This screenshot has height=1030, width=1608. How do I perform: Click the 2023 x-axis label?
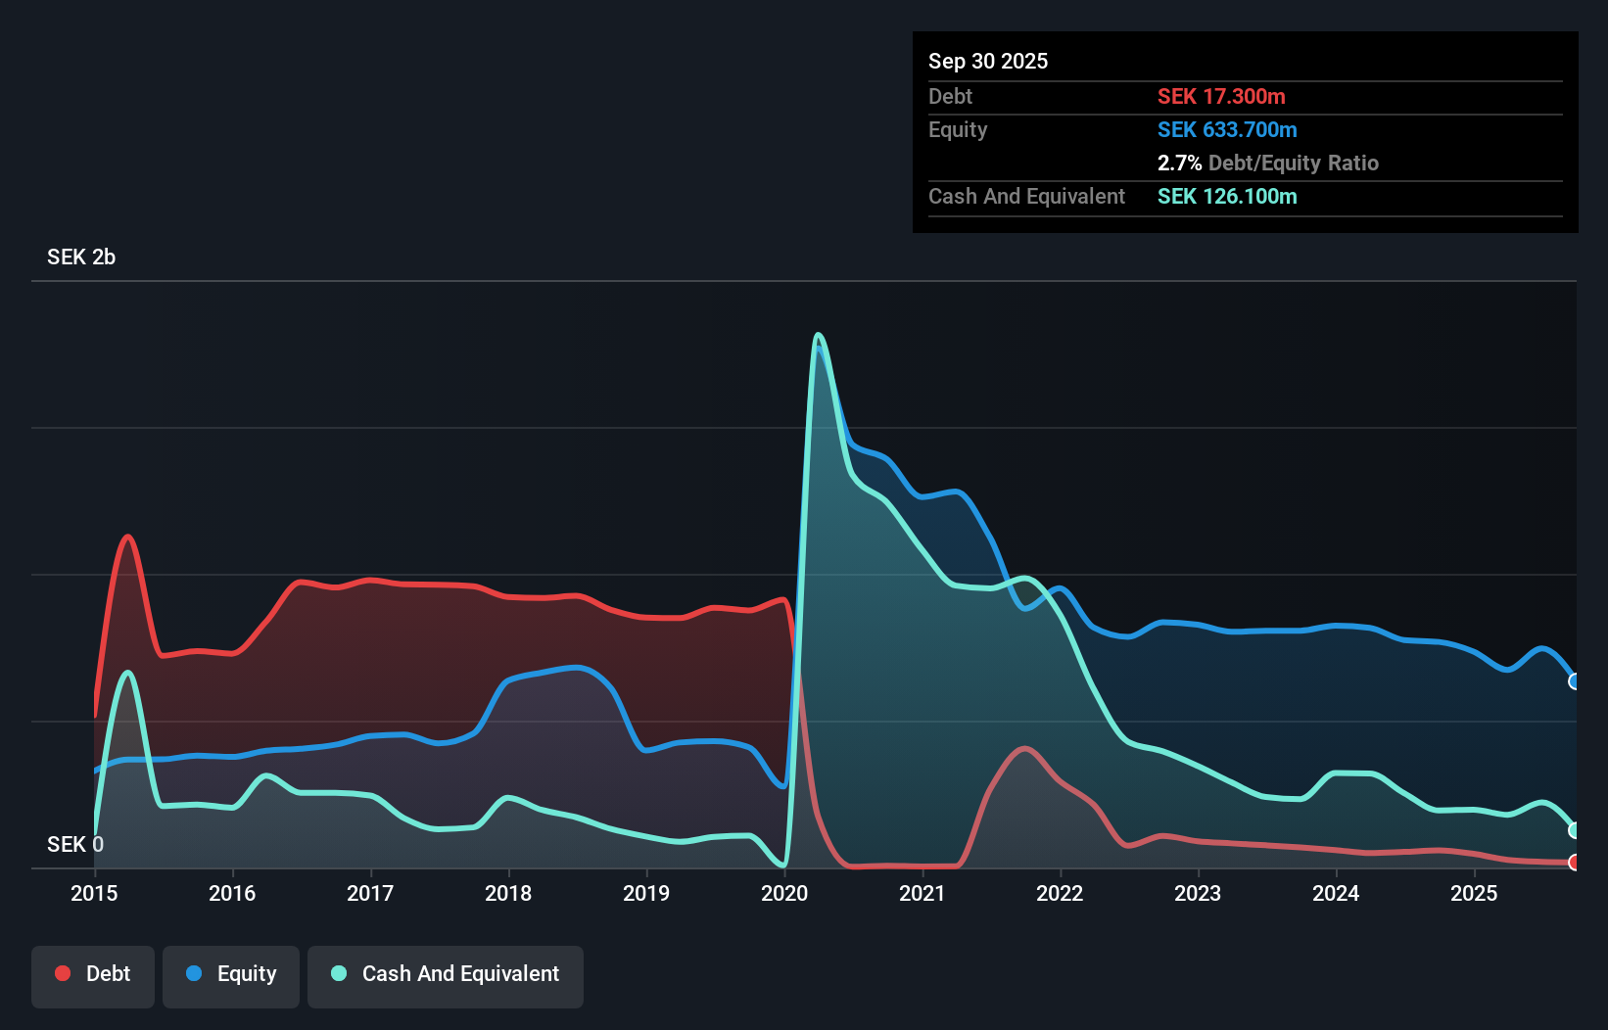[x=1198, y=893]
